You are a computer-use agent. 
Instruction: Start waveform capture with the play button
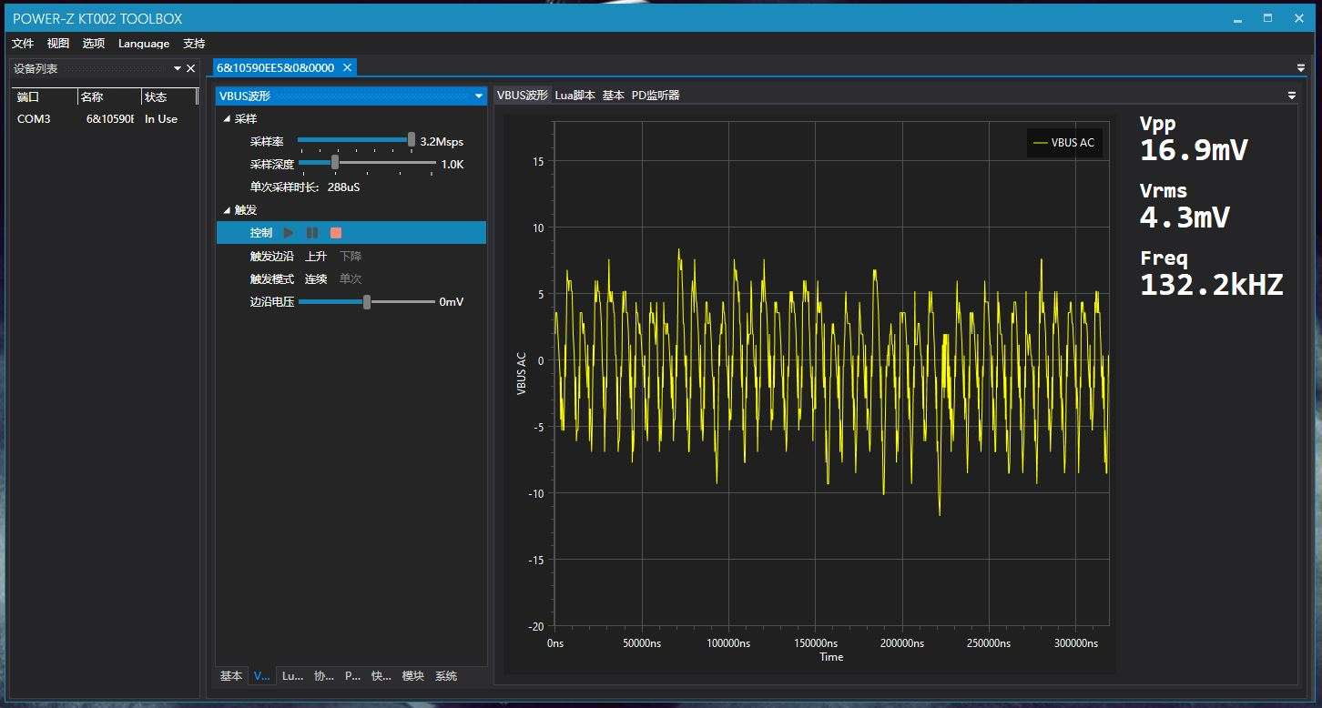coord(289,233)
